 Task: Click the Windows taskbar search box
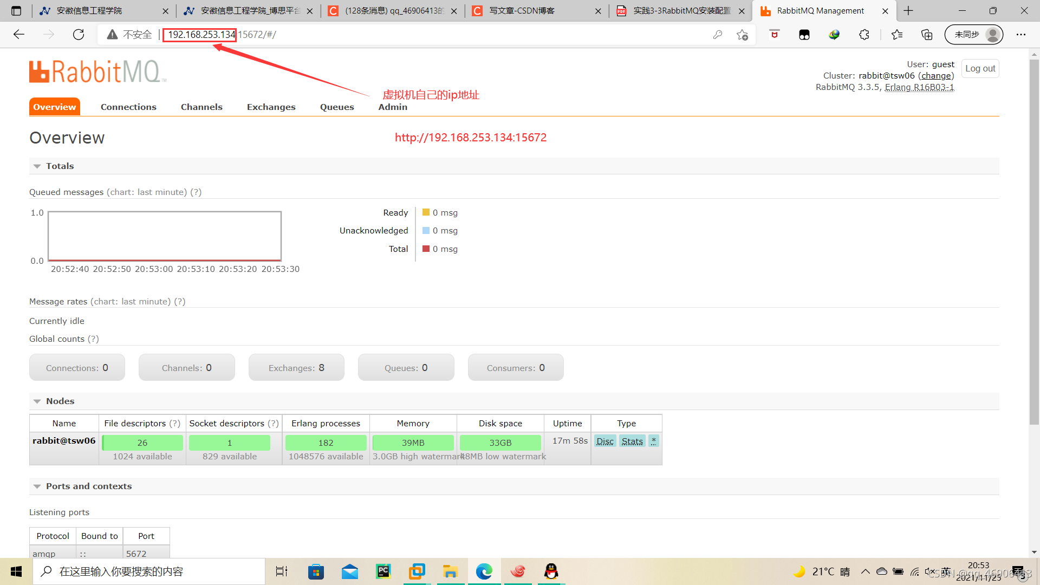pos(149,571)
